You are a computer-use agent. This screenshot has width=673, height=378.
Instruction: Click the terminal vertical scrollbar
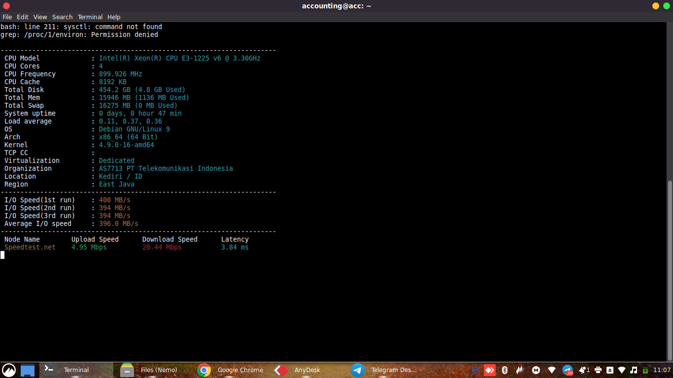coord(670,271)
